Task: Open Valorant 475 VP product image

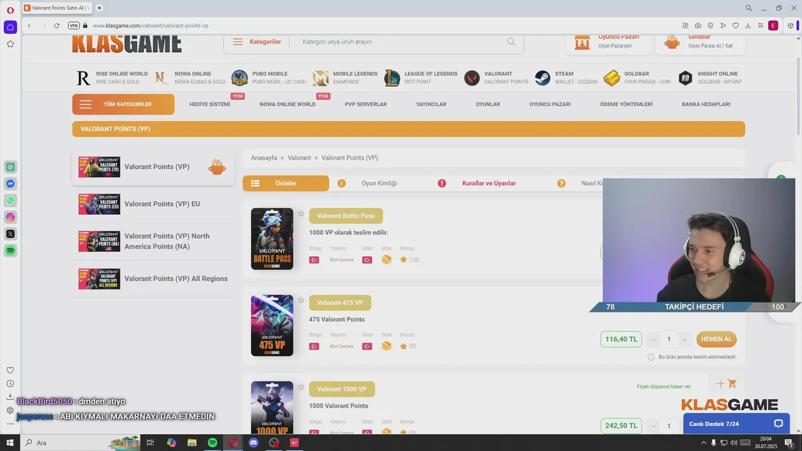Action: coord(272,325)
